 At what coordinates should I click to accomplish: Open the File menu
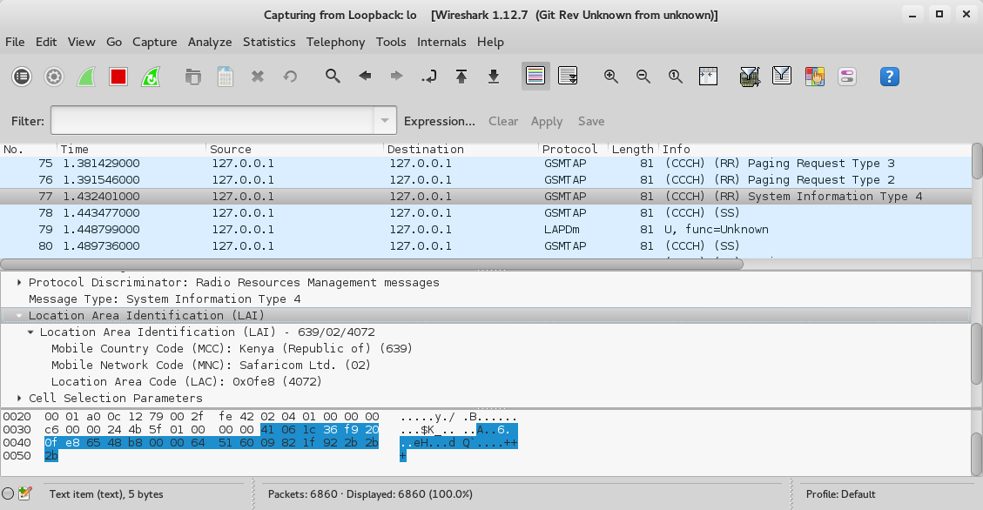tap(15, 42)
